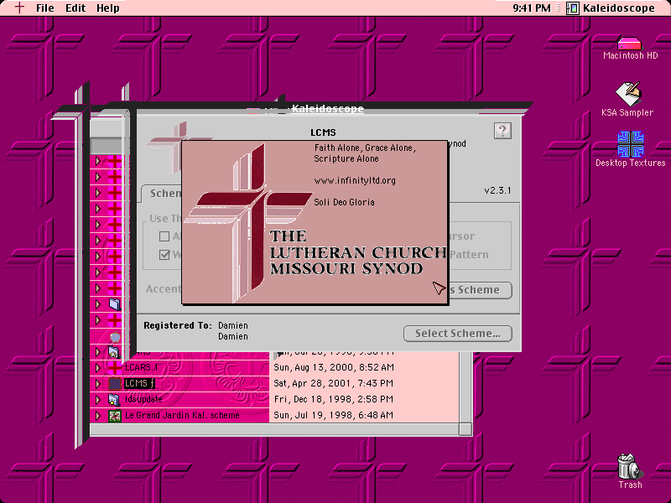The width and height of the screenshot is (671, 503).
Task: Click the Select Scheme... button
Action: click(x=458, y=334)
